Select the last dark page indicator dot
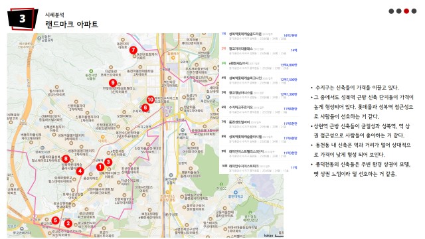Screen dimensions: 425x239 click(x=414, y=11)
